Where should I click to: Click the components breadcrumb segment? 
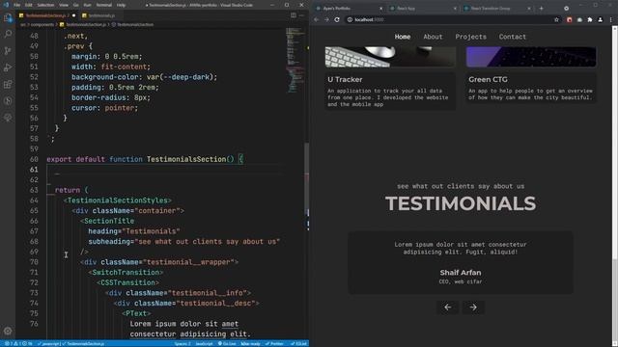pyautogui.click(x=42, y=24)
